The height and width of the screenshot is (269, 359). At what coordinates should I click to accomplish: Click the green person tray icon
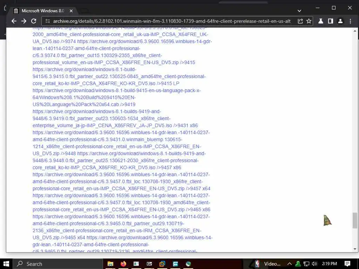click(x=298, y=264)
